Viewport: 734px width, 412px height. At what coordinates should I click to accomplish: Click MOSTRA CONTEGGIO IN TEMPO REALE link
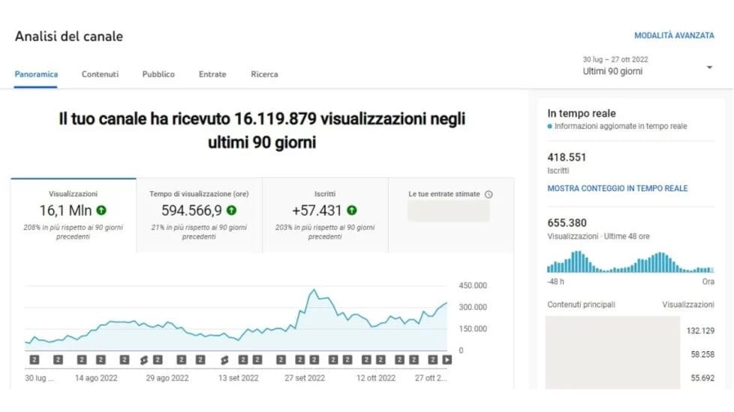pyautogui.click(x=618, y=188)
